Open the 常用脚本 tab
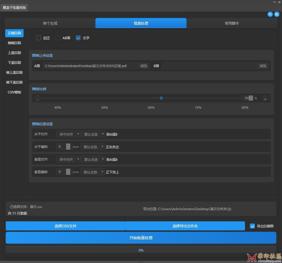Screen dimensions: 282x263 (x=232, y=23)
